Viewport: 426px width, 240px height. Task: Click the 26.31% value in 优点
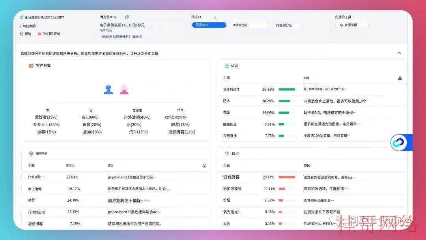268,90
